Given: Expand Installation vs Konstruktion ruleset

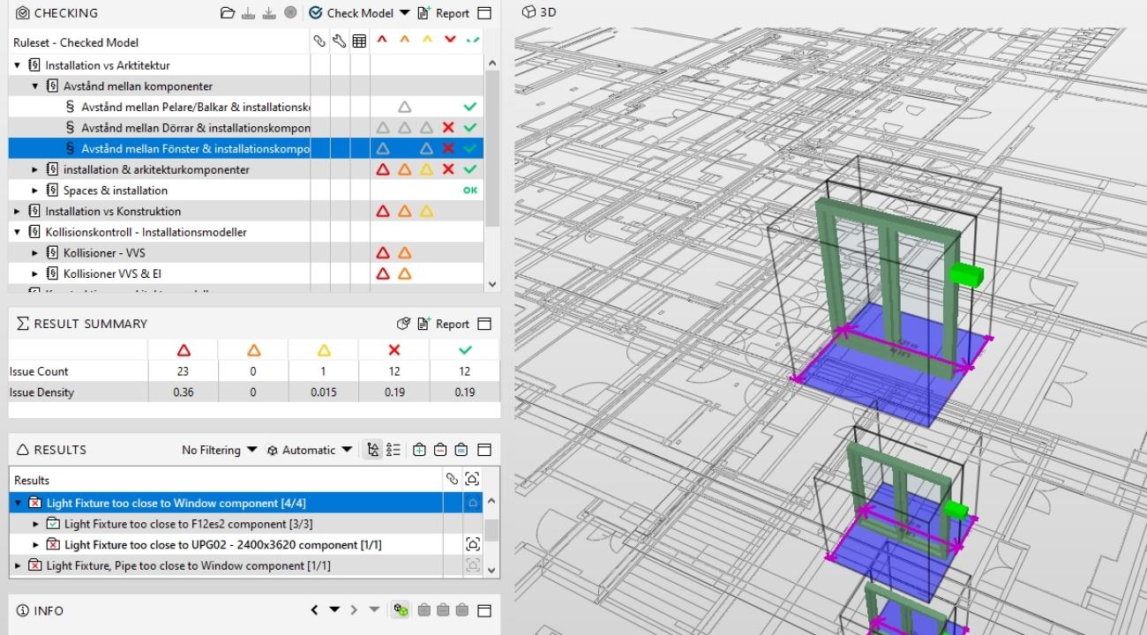Looking at the screenshot, I should pos(18,212).
